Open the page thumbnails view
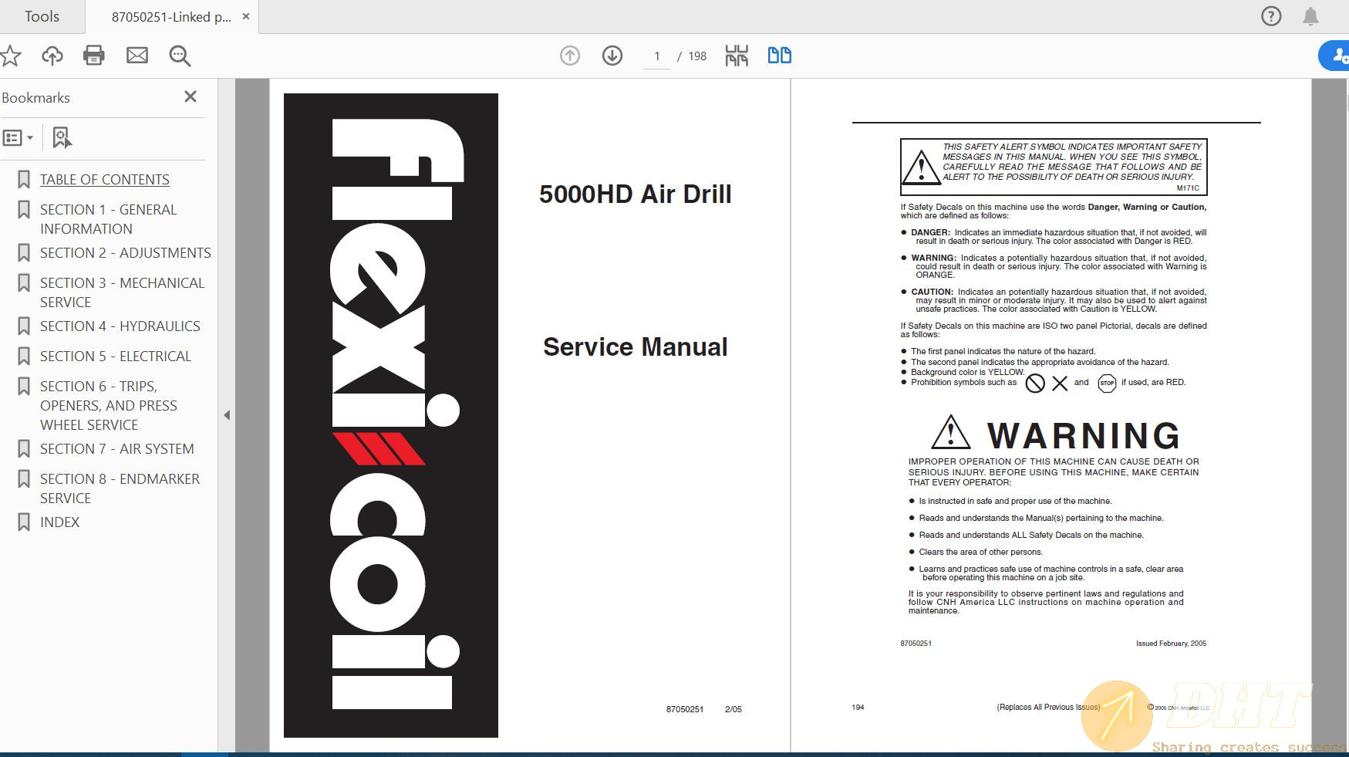The height and width of the screenshot is (757, 1349). 737,55
